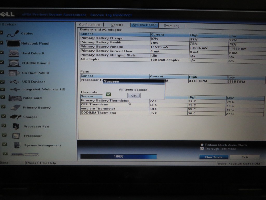Enable Perform Quick Audio Check option

pos(202,145)
